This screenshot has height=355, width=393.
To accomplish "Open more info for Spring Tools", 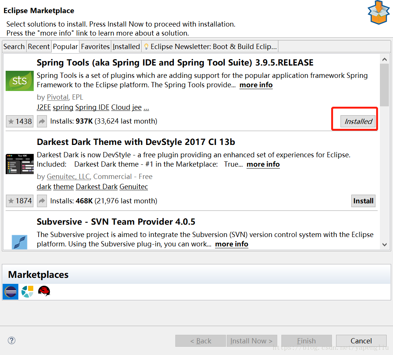I will (x=256, y=85).
